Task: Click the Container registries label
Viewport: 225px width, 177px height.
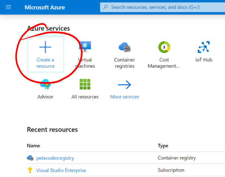Action: pos(125,63)
